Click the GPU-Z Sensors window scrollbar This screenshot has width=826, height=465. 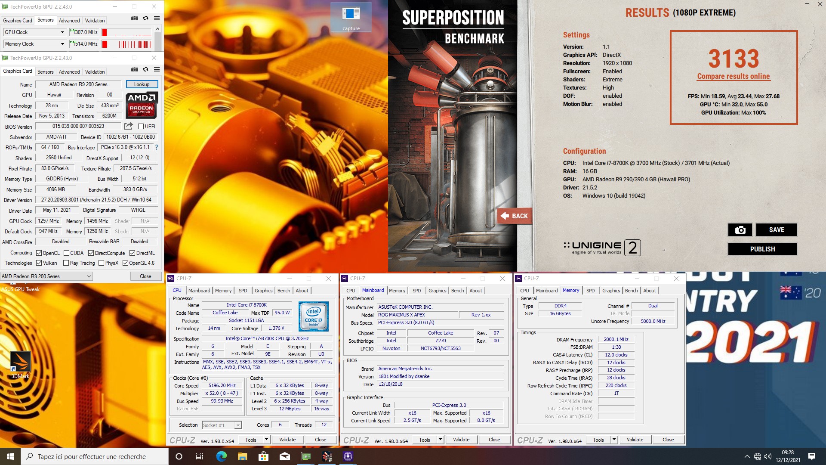click(157, 39)
